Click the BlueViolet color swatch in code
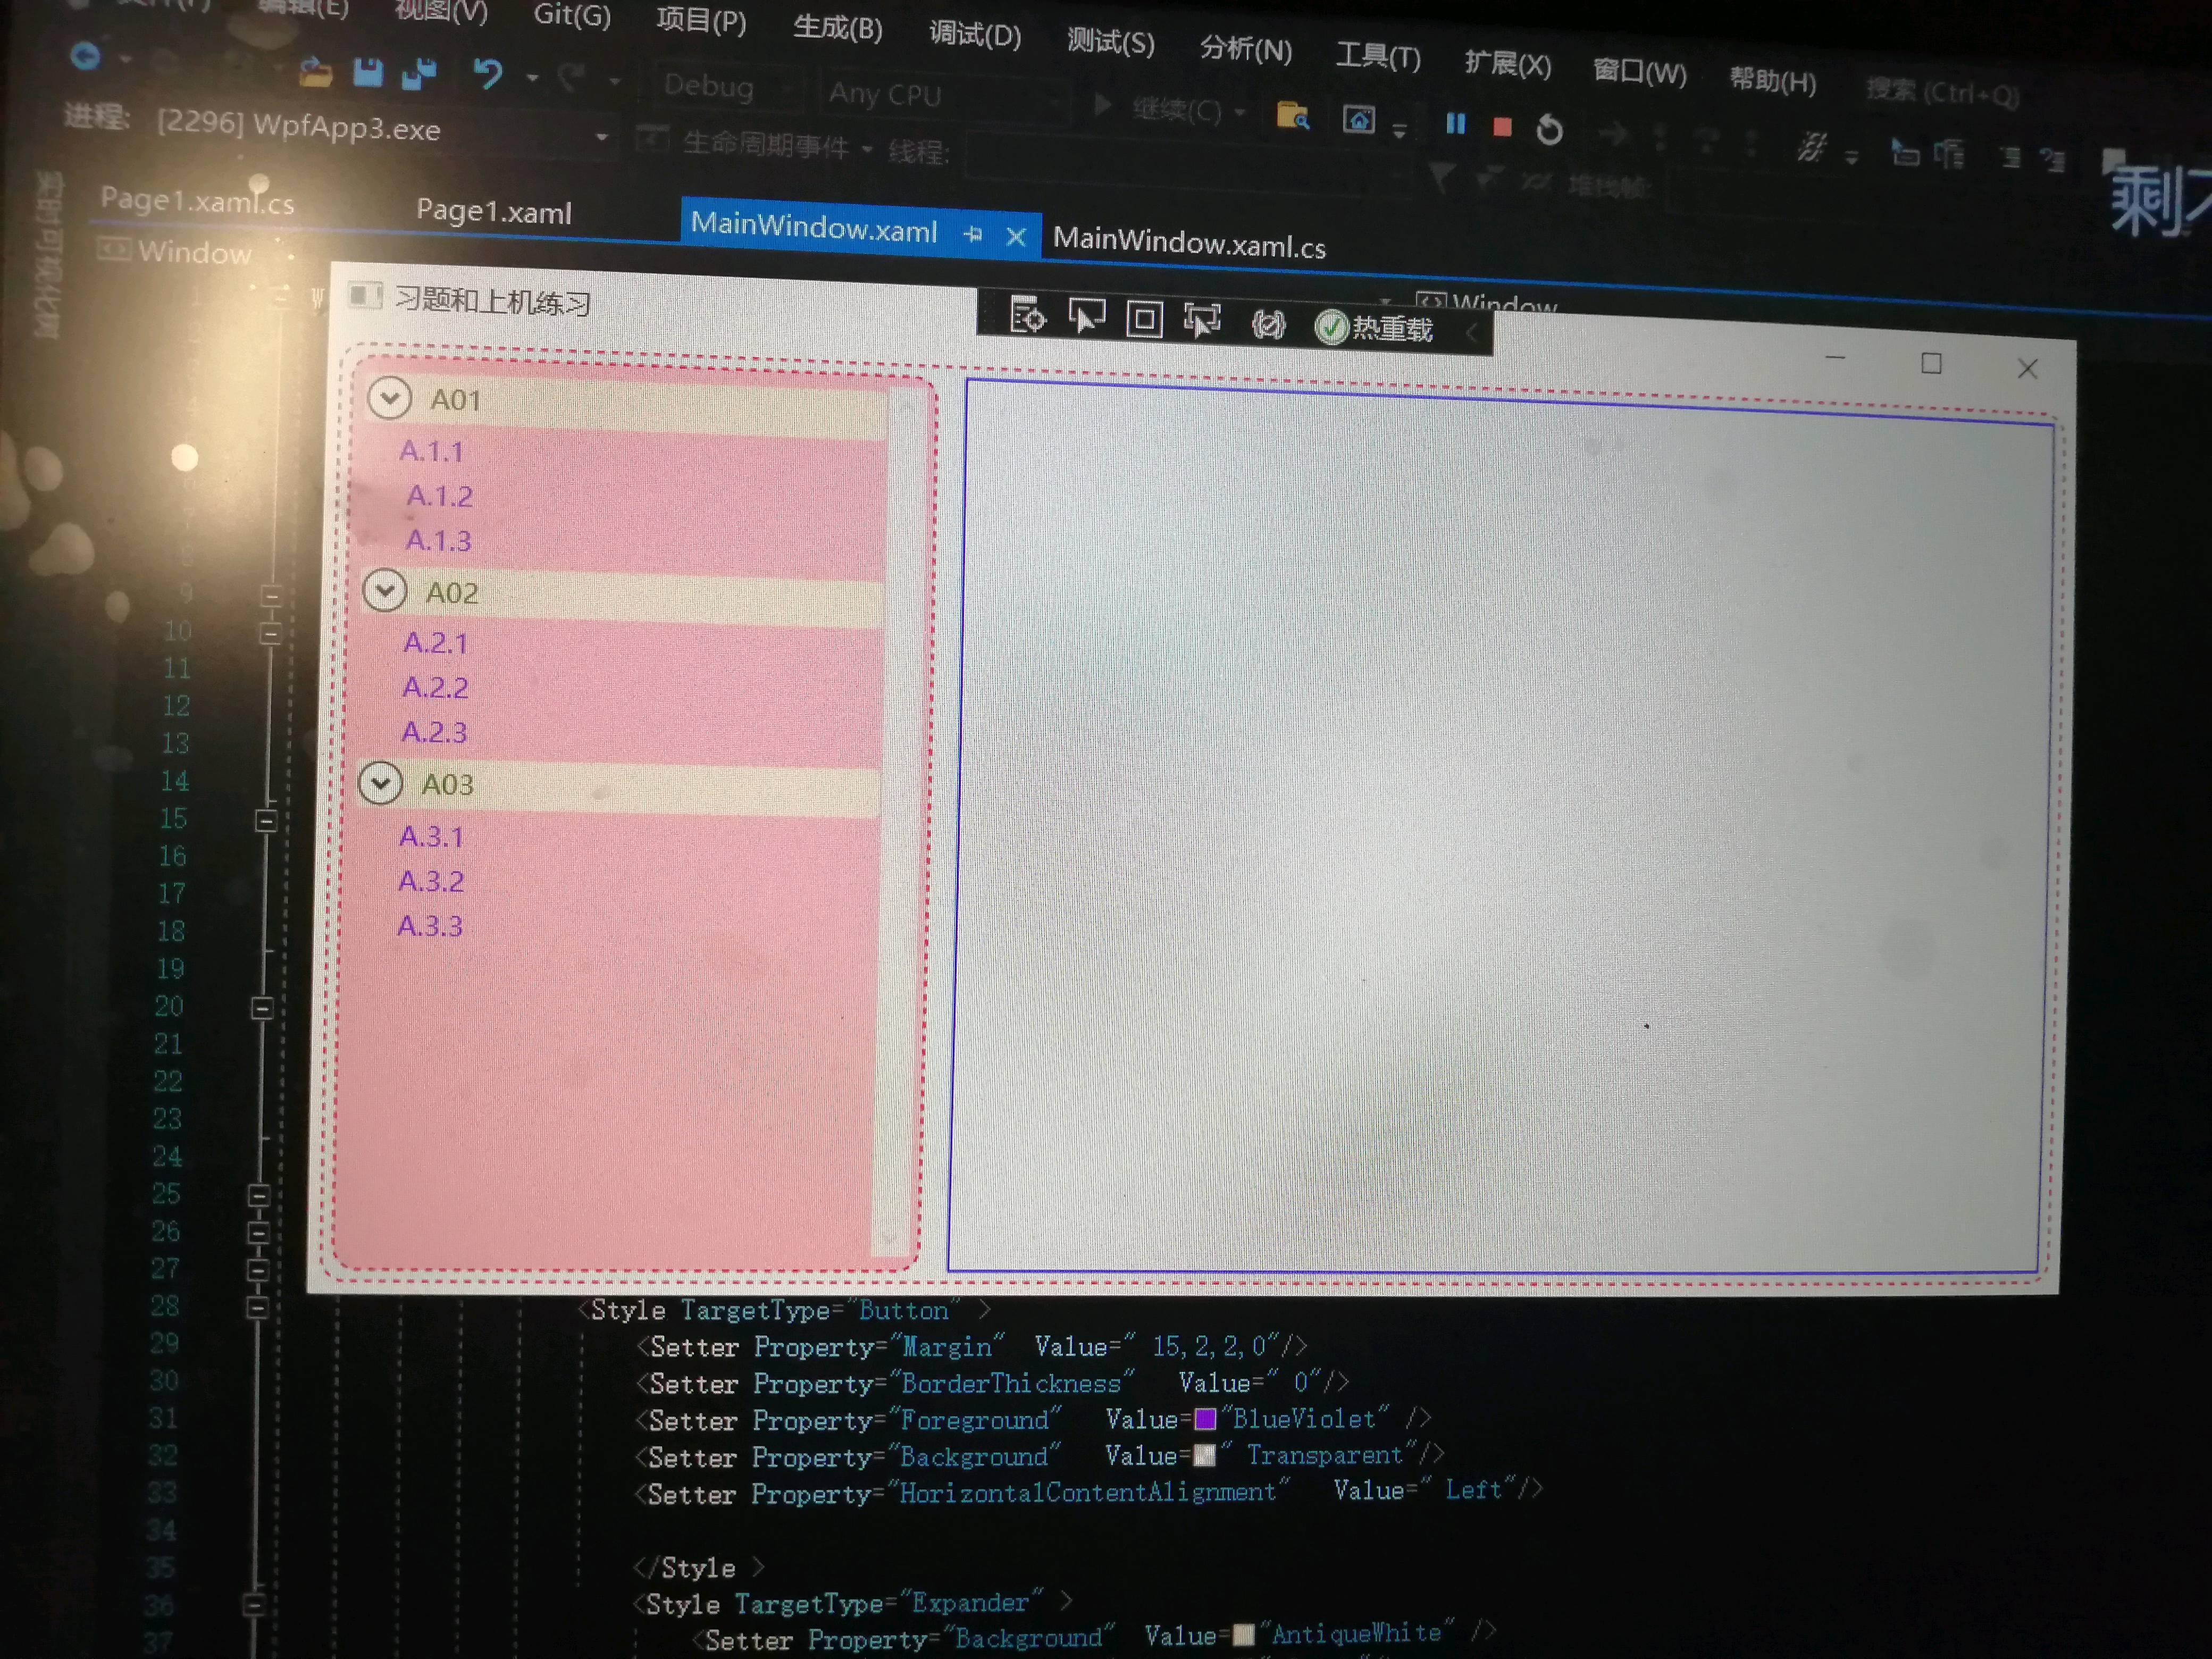The image size is (2212, 1659). (x=1205, y=1419)
